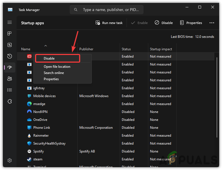Click Disable in the top toolbar
222x170 pixels.
(164, 23)
